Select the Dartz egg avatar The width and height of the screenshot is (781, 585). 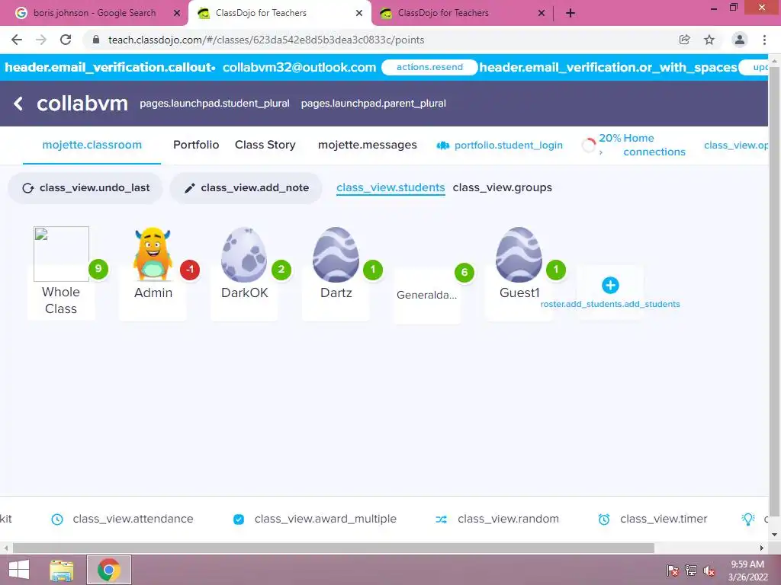pos(336,254)
